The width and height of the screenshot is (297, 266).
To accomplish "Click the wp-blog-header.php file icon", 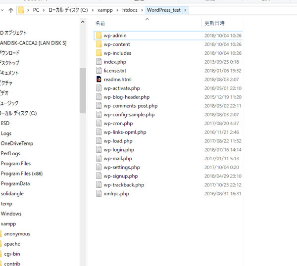I will 99,97.
